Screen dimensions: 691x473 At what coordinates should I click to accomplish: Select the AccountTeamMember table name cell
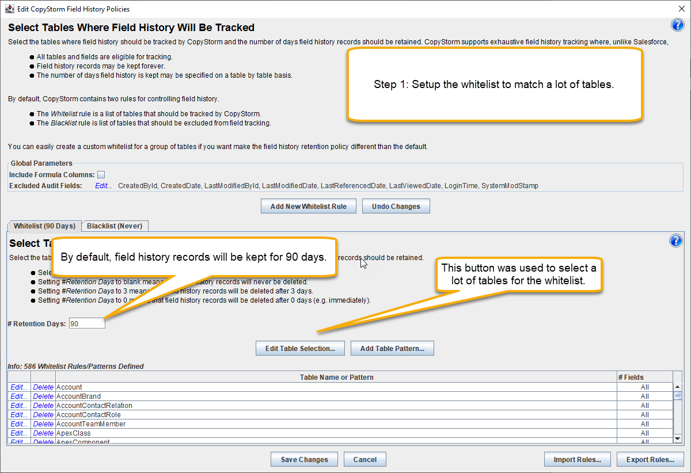pos(336,424)
